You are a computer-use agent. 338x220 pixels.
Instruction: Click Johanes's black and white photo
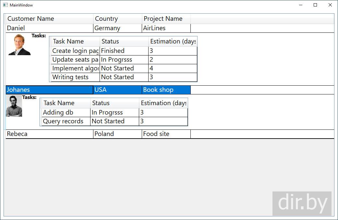14,106
